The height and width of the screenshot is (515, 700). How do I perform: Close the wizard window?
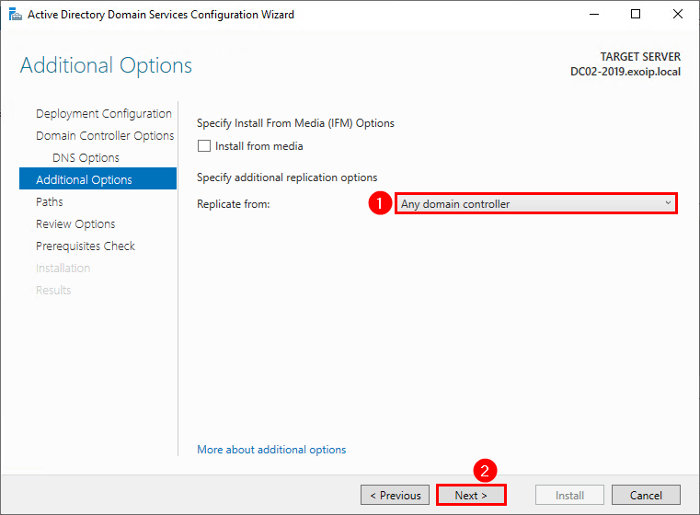click(x=678, y=15)
